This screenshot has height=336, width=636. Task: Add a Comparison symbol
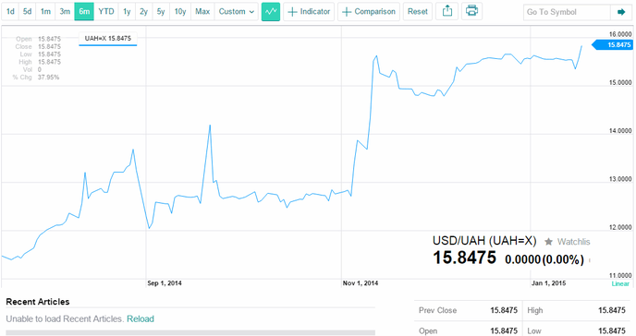369,12
